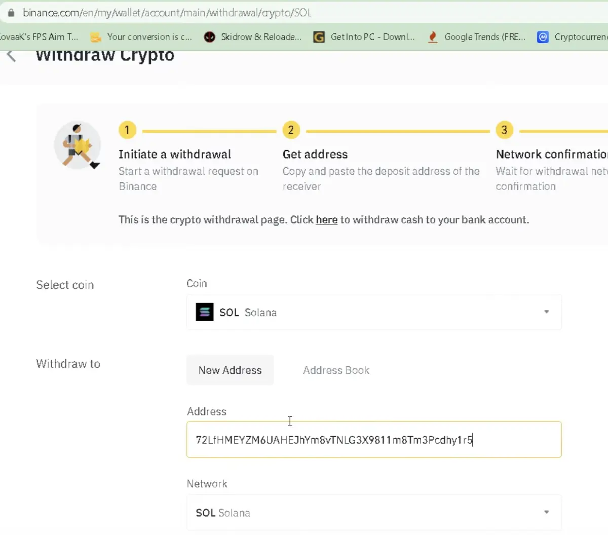
Task: Open the GetIntoPC - Downl... bookmark
Action: pos(372,37)
